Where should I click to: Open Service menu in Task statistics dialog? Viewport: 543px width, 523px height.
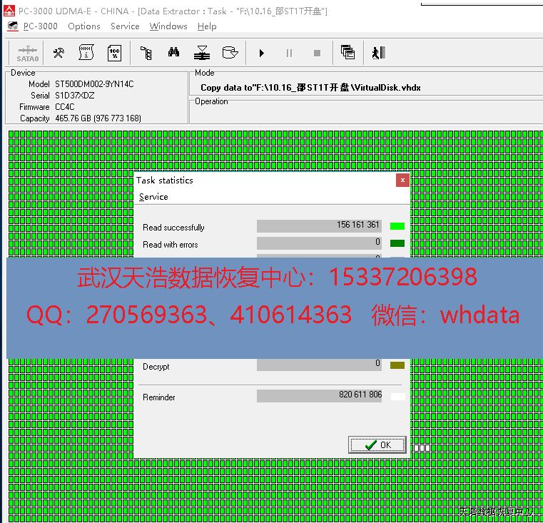[153, 197]
